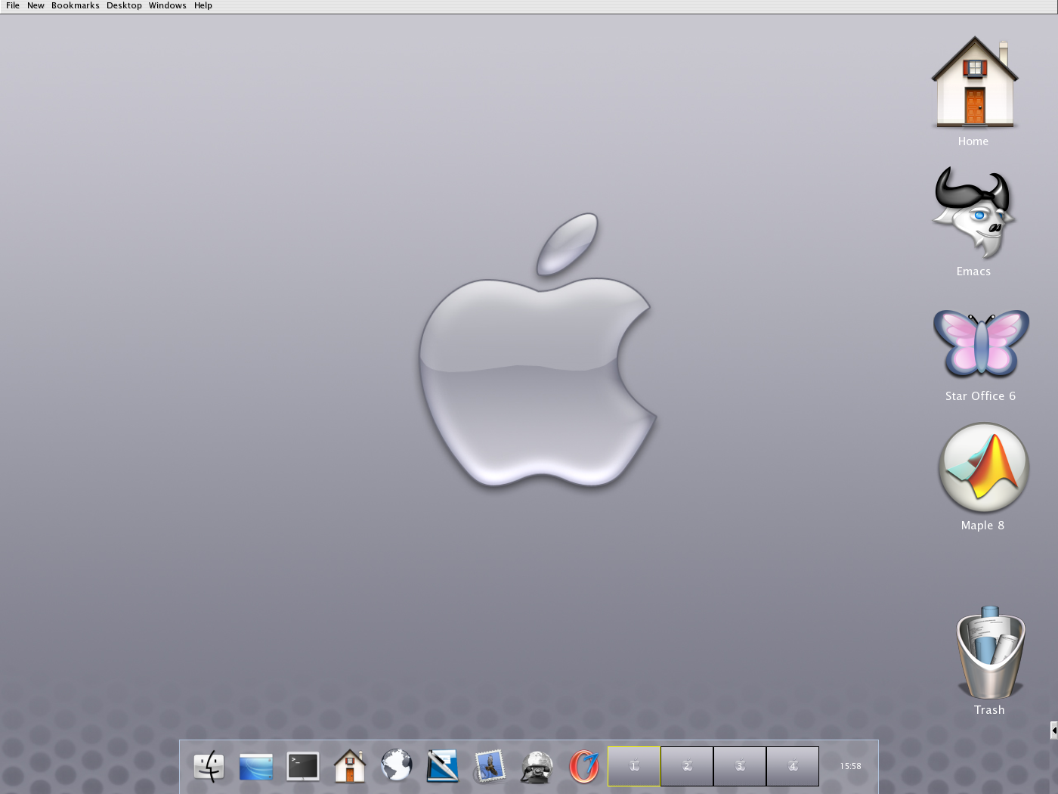
Task: Open the Windows menu
Action: tap(167, 5)
